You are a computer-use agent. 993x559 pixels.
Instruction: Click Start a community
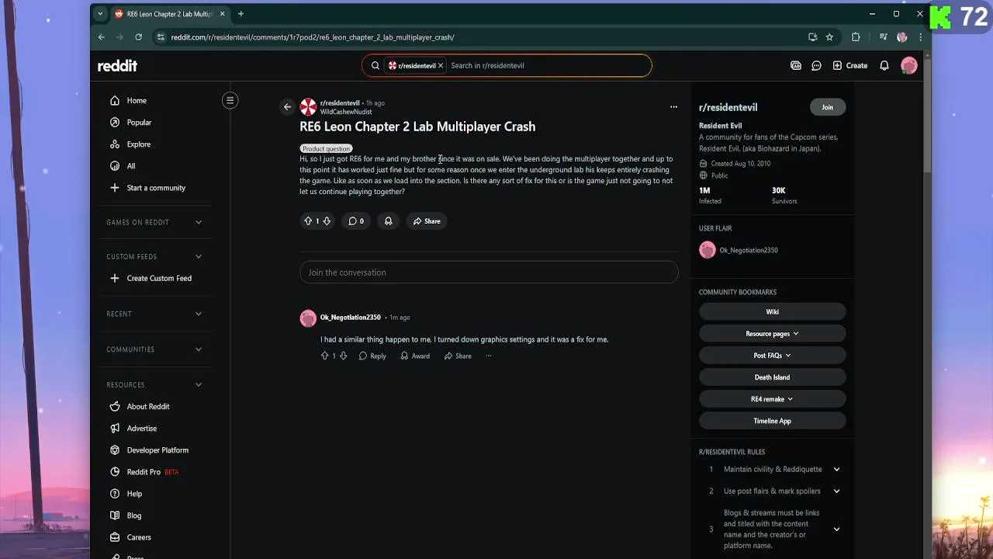point(155,187)
